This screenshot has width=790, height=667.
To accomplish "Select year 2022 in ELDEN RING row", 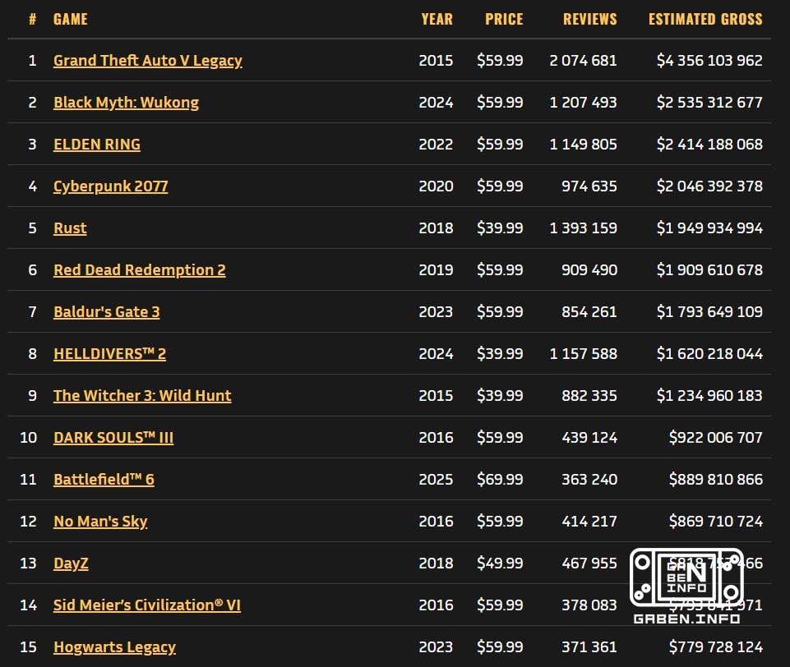I will click(x=436, y=144).
